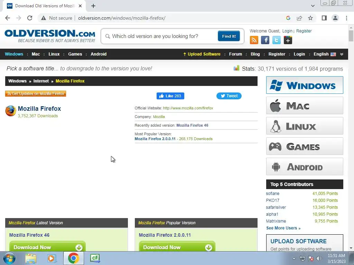Click the Google icon in address bar
This screenshot has height=265, width=354.
[x=288, y=18]
